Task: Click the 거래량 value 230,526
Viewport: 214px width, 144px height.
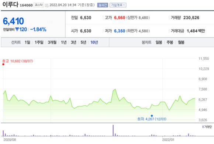Action: 191,18
